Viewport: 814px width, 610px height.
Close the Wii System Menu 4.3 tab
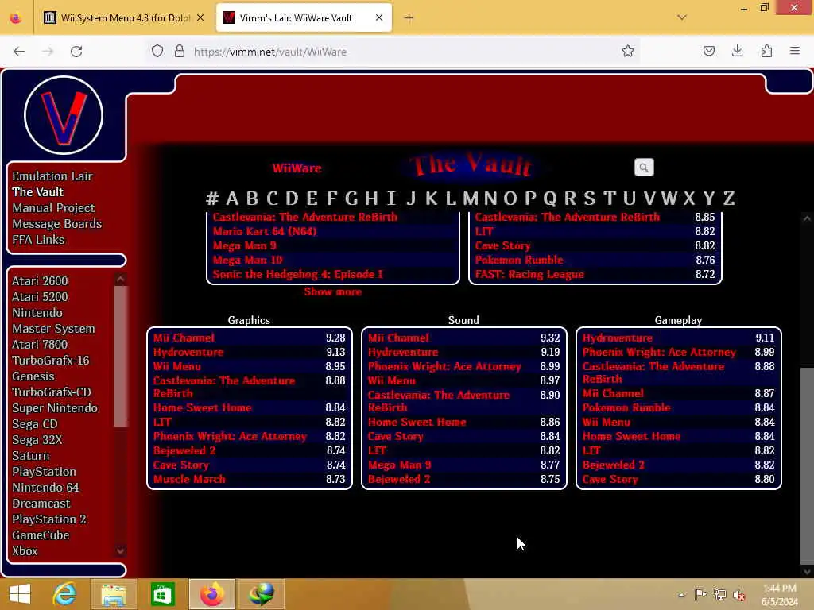pos(200,17)
